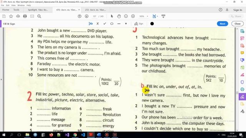Open Google Chrome from the taskbar
Viewport: 246px width, 138px height.
click(75, 135)
